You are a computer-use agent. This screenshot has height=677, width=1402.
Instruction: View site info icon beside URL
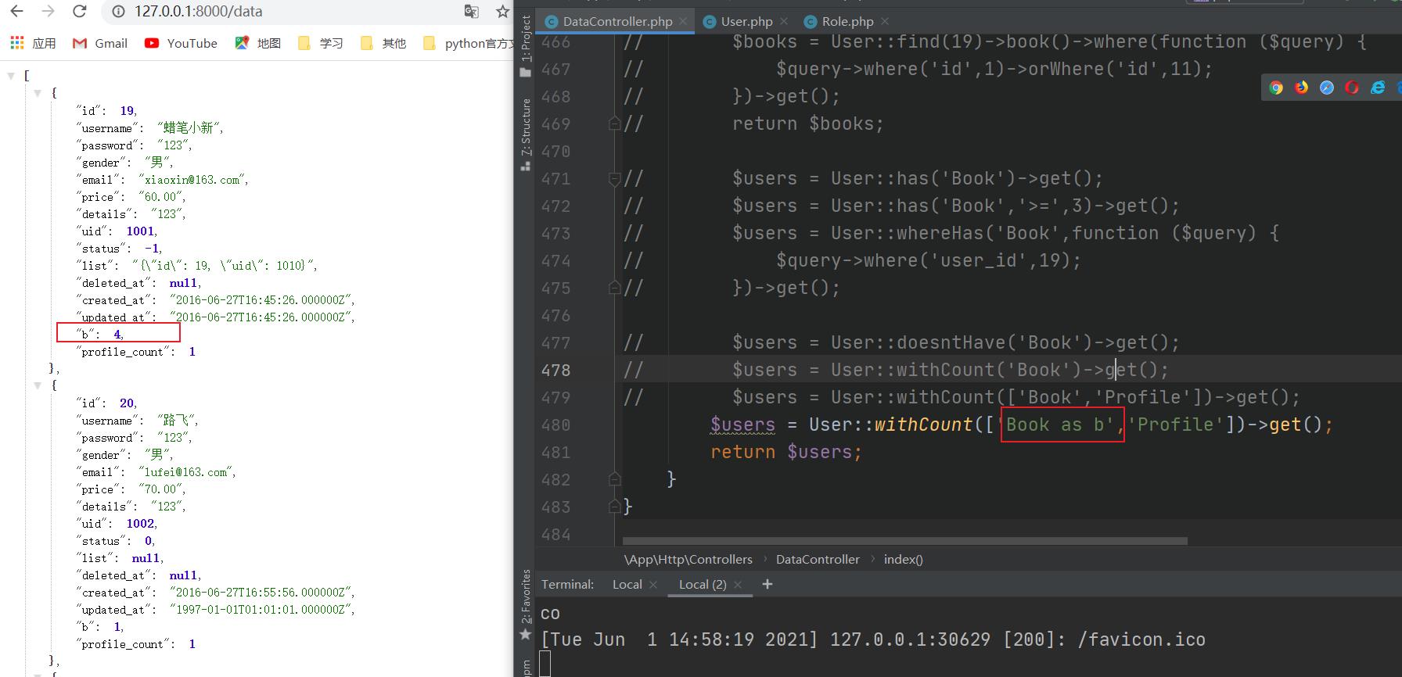tap(118, 12)
